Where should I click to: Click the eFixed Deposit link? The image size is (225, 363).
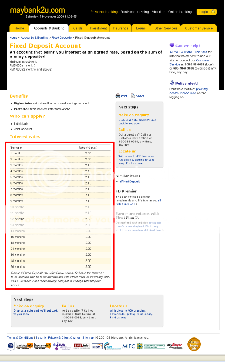pos(129,182)
